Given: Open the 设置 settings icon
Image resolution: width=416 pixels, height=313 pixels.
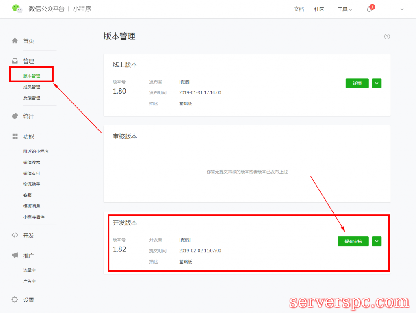Looking at the screenshot, I should point(15,300).
